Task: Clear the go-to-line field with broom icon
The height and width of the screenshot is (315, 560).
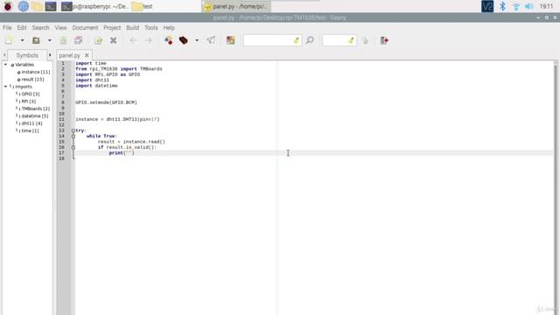Action: (x=352, y=40)
